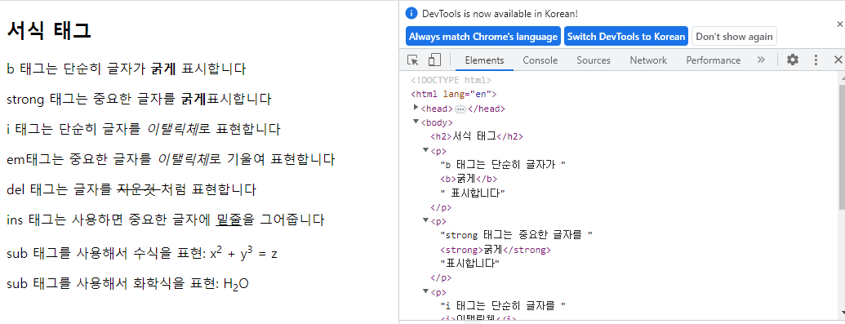
Task: Select text node "b 태그는 단순히 글자가"
Action: click(503, 164)
